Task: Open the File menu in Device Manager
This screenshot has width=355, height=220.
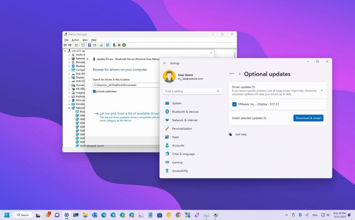Action: pos(66,40)
